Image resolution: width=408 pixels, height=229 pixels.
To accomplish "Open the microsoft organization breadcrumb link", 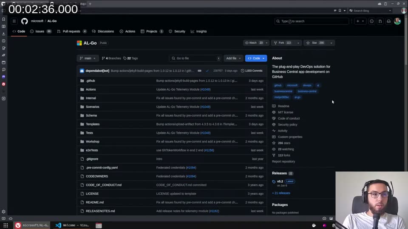I will [37, 21].
